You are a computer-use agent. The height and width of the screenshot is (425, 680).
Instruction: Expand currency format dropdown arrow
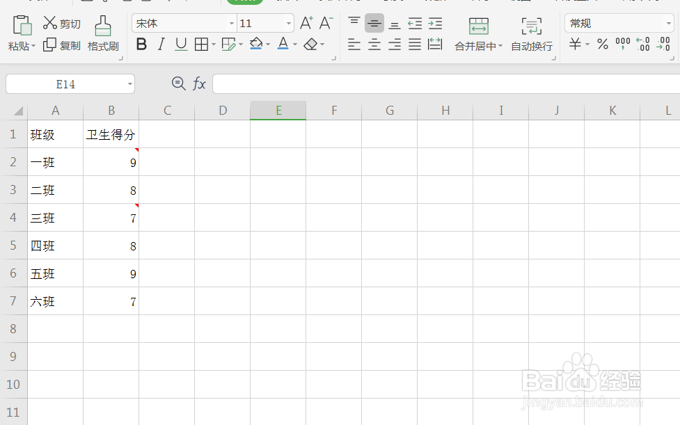pyautogui.click(x=587, y=45)
